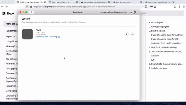Click the Distill app name
This screenshot has width=186, height=105.
38,30
